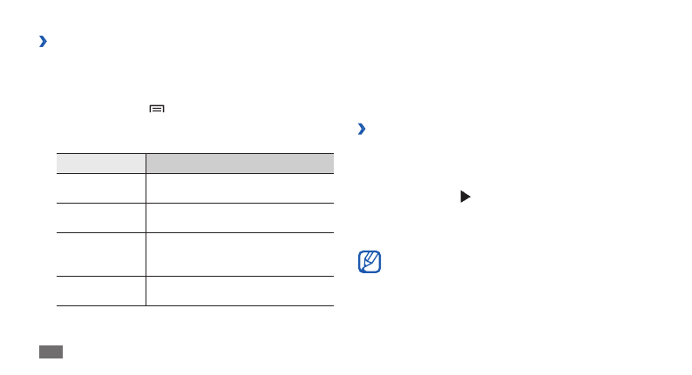692x375 pixels.
Task: Click the last table row's right cell
Action: [x=240, y=291]
